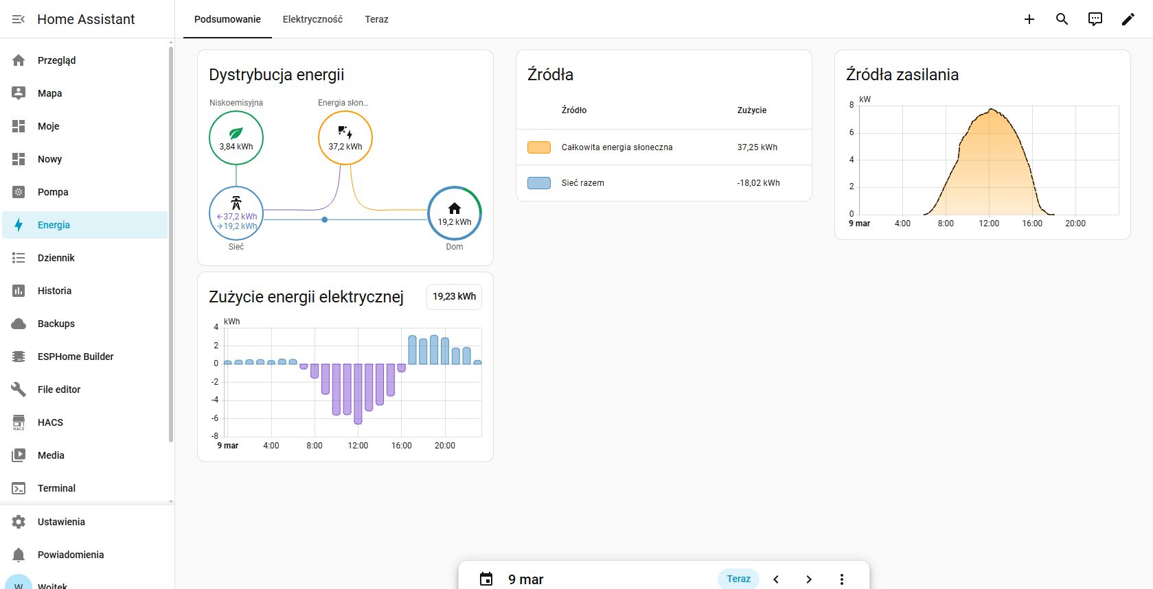Open HACS in the sidebar
The width and height of the screenshot is (1153, 589).
(x=50, y=422)
